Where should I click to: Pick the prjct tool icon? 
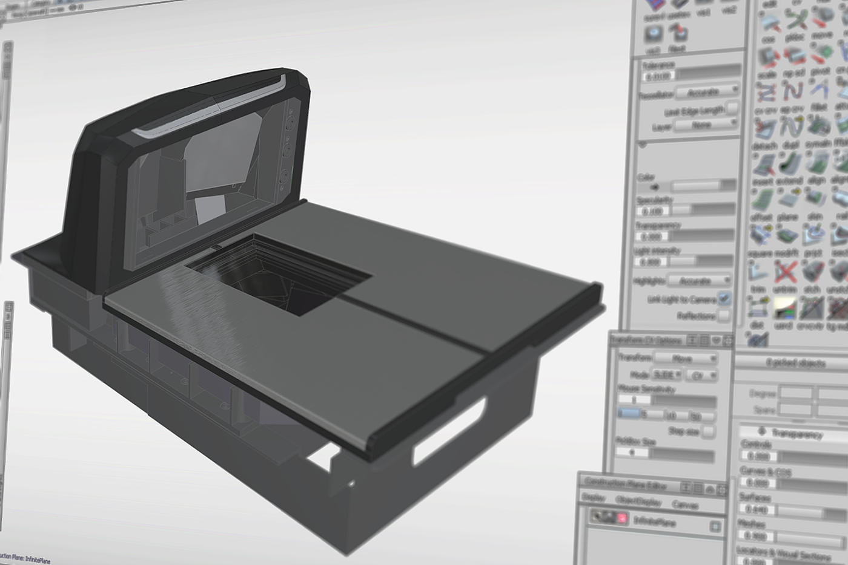click(813, 236)
